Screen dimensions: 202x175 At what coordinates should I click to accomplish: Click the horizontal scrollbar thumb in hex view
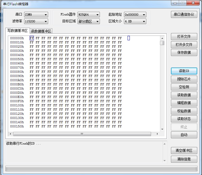pos(82,134)
